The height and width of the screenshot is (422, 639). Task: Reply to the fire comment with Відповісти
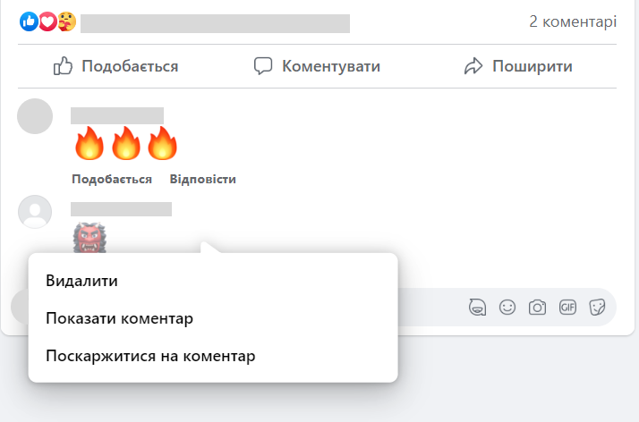pos(202,179)
